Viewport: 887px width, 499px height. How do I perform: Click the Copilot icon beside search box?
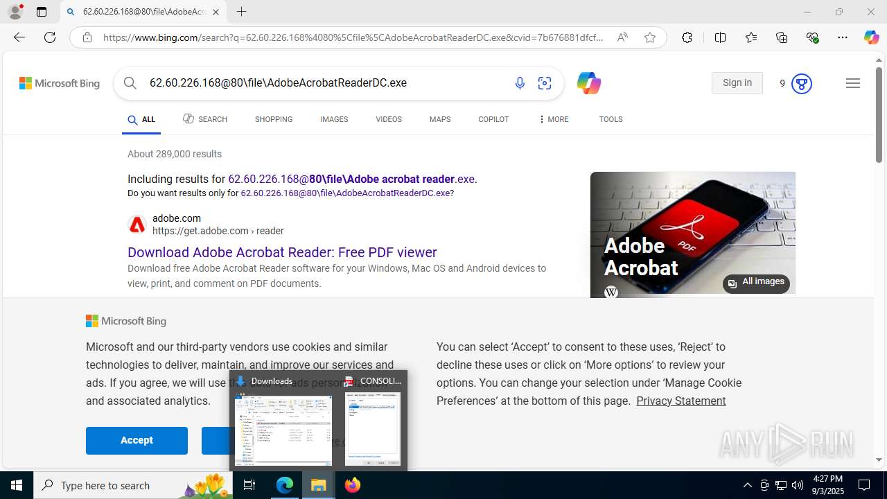588,83
